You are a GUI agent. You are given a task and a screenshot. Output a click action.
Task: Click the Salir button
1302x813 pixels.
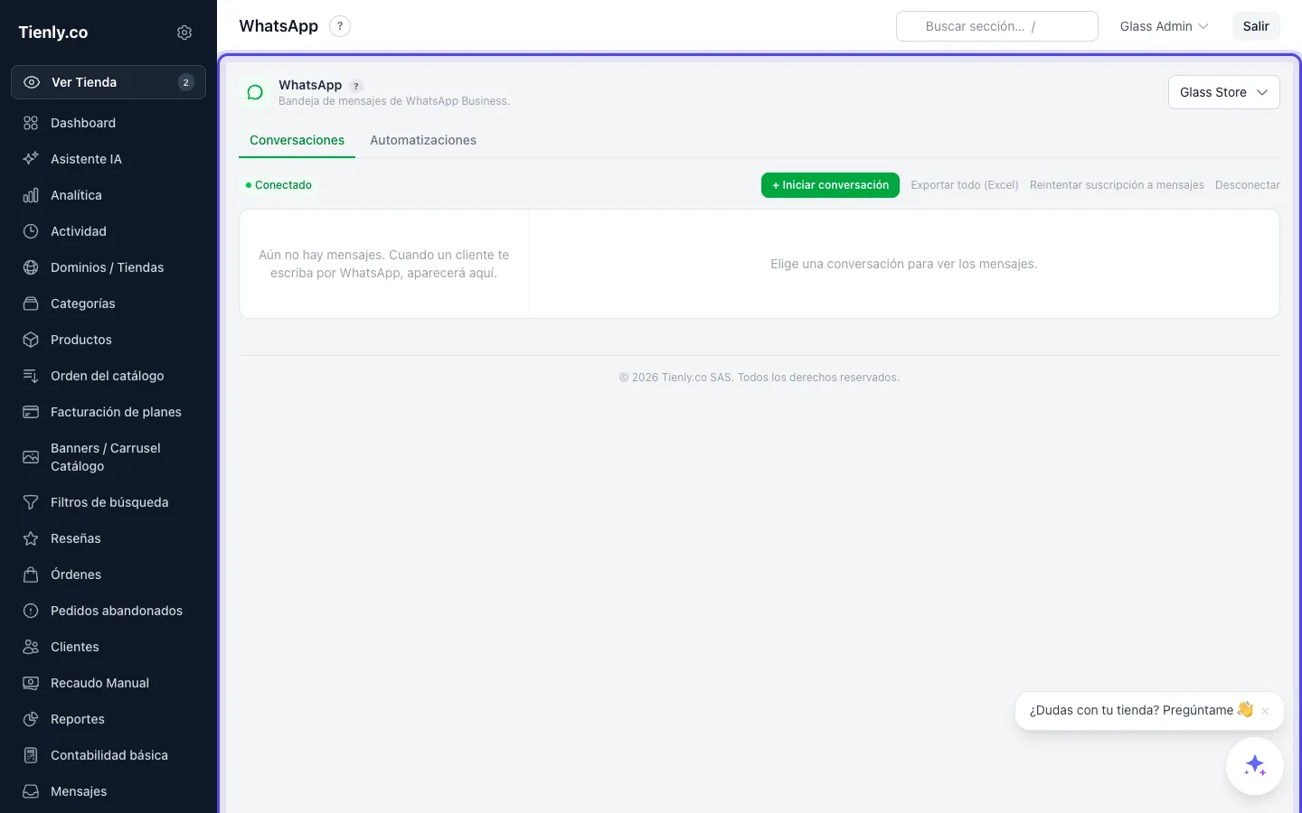pyautogui.click(x=1256, y=26)
